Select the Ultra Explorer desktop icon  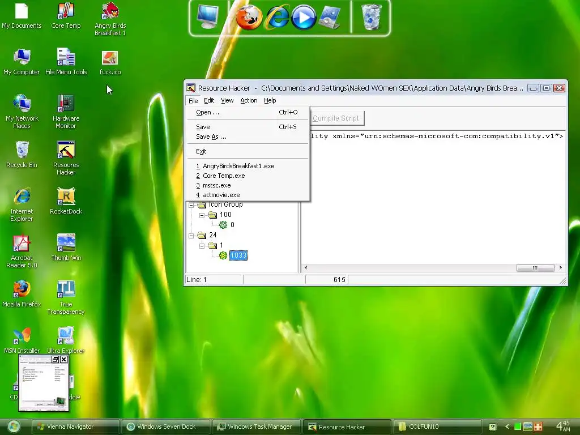tap(66, 340)
